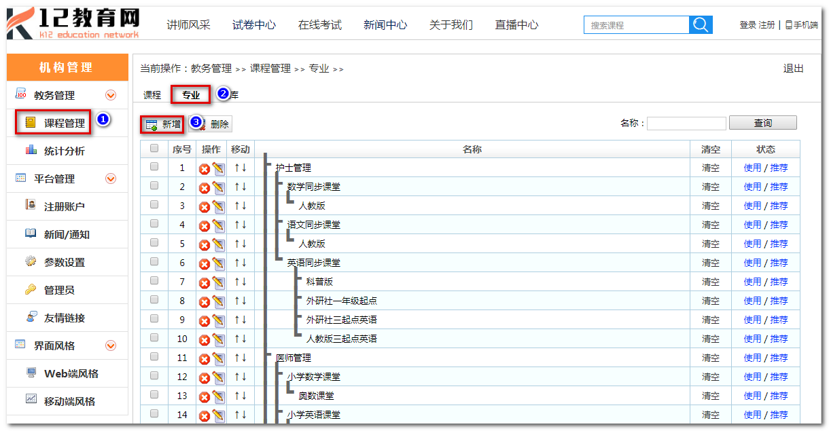Click the 名称 filter input field
The height and width of the screenshot is (431, 829).
click(686, 124)
